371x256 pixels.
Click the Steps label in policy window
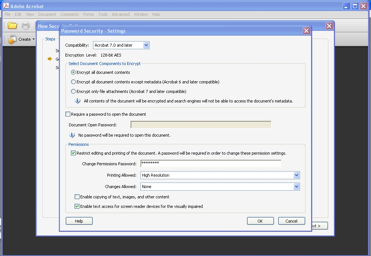coord(50,39)
